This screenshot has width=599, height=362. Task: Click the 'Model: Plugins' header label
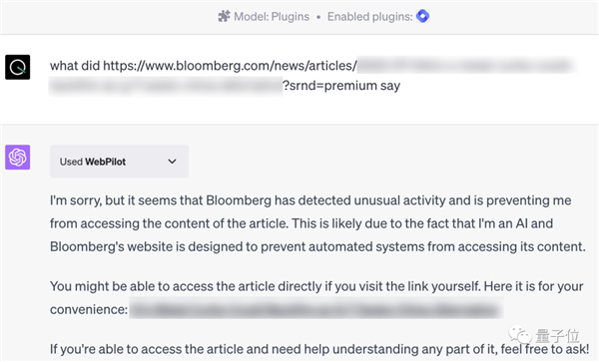272,17
